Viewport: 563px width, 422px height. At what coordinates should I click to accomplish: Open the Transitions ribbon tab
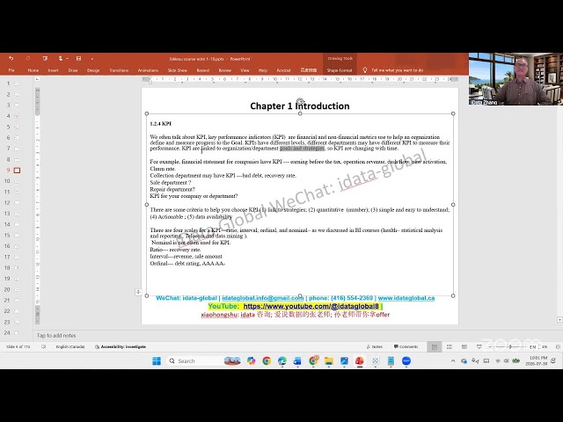click(x=119, y=70)
